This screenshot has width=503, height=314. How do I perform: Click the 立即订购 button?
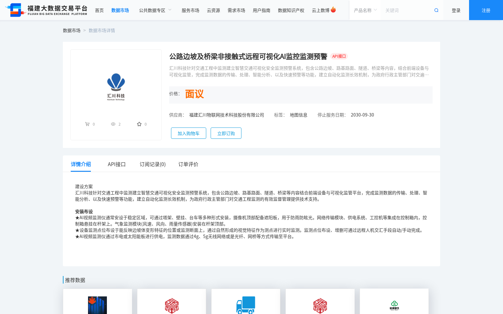pos(226,133)
